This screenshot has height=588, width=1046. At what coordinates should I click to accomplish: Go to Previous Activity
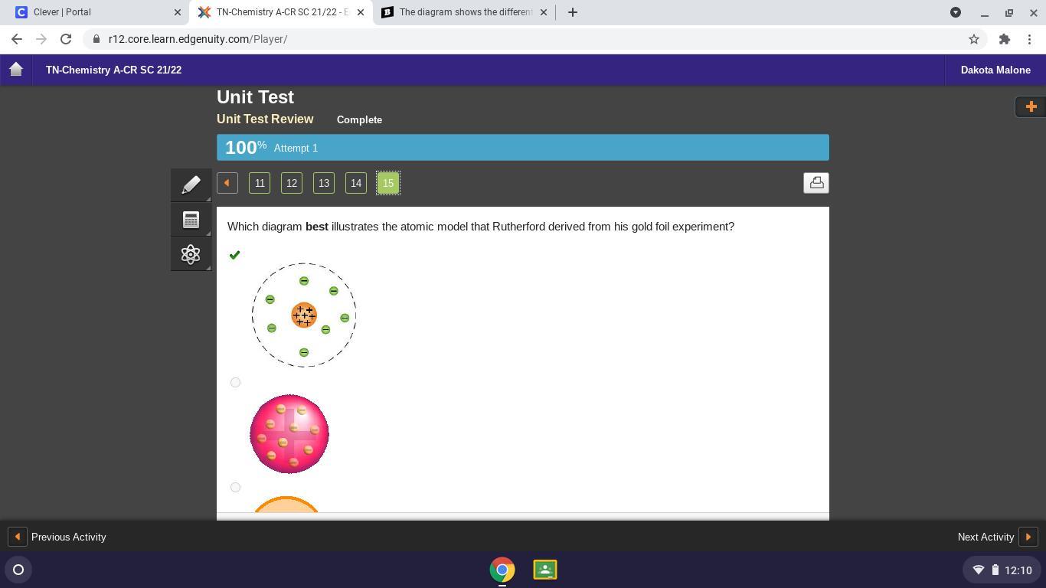[58, 537]
